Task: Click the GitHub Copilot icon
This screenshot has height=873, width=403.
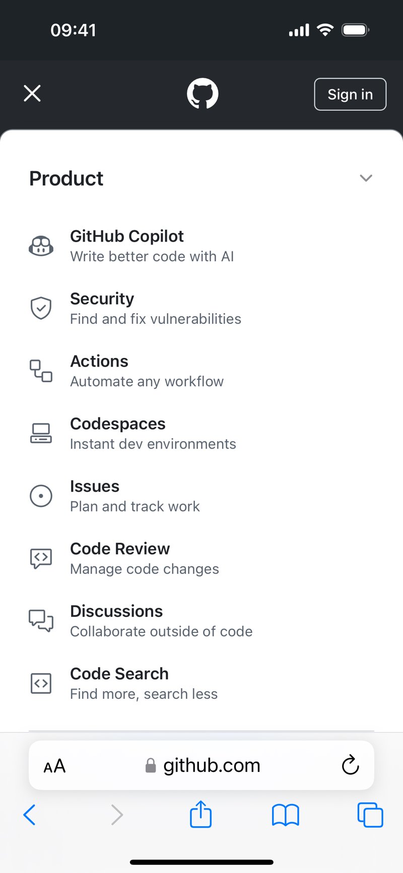Action: [x=41, y=246]
